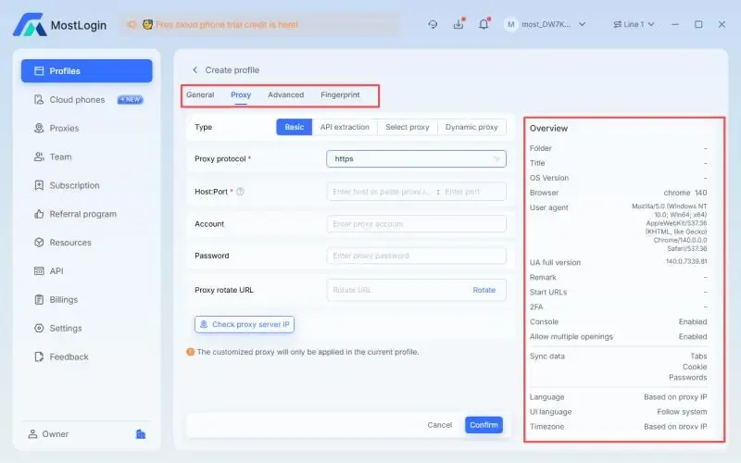Click the Team sidebar icon
Viewport: 741px width, 463px height.
click(x=39, y=156)
